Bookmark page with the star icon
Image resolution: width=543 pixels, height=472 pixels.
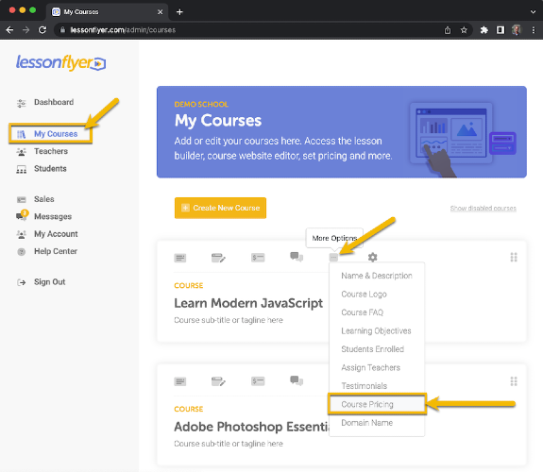coord(464,30)
